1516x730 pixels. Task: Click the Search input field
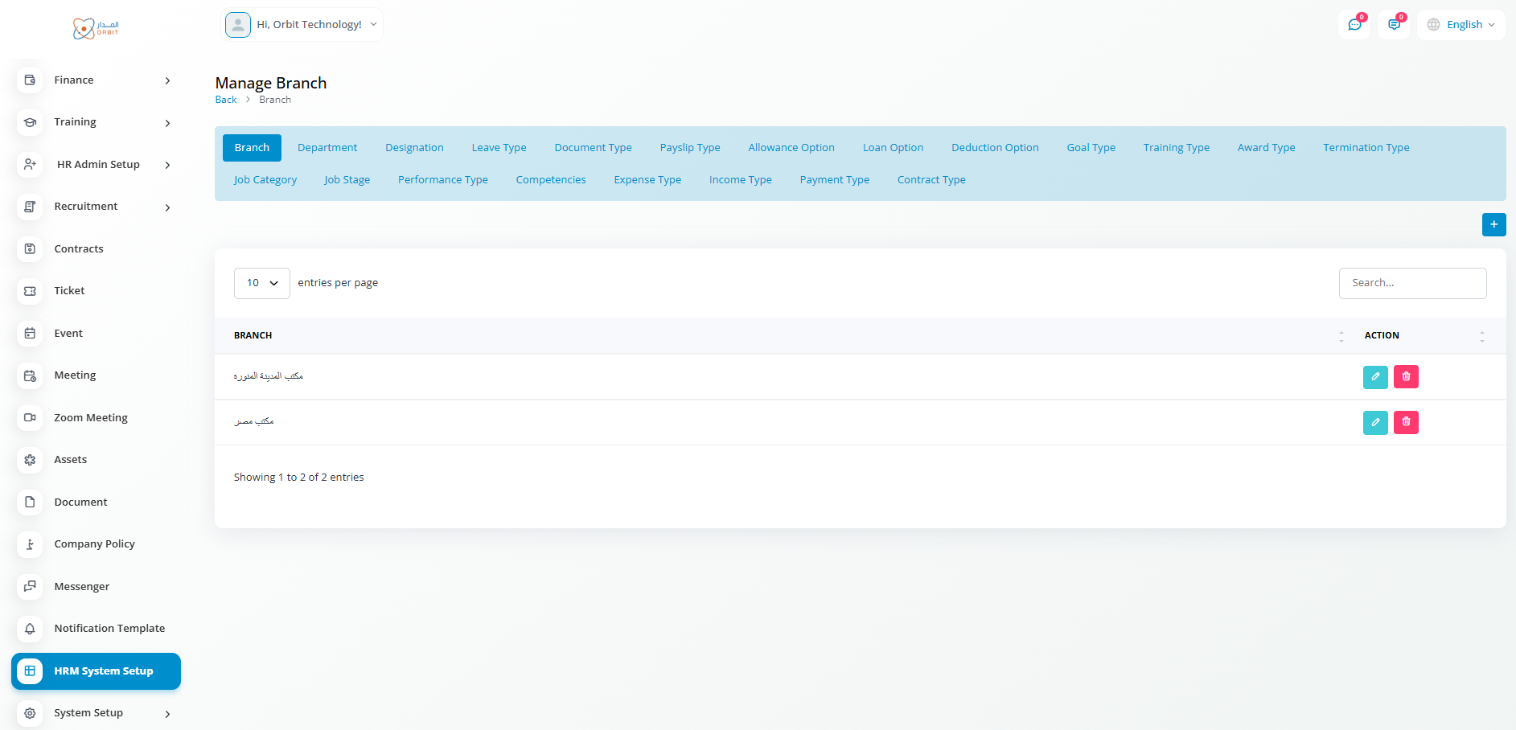(1411, 283)
